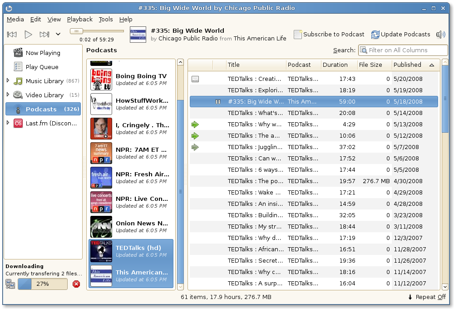Select Play Queue in the sidebar

click(x=43, y=67)
